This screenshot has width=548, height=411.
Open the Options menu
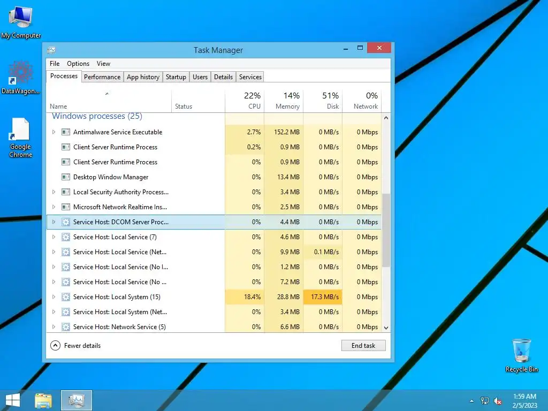click(78, 64)
